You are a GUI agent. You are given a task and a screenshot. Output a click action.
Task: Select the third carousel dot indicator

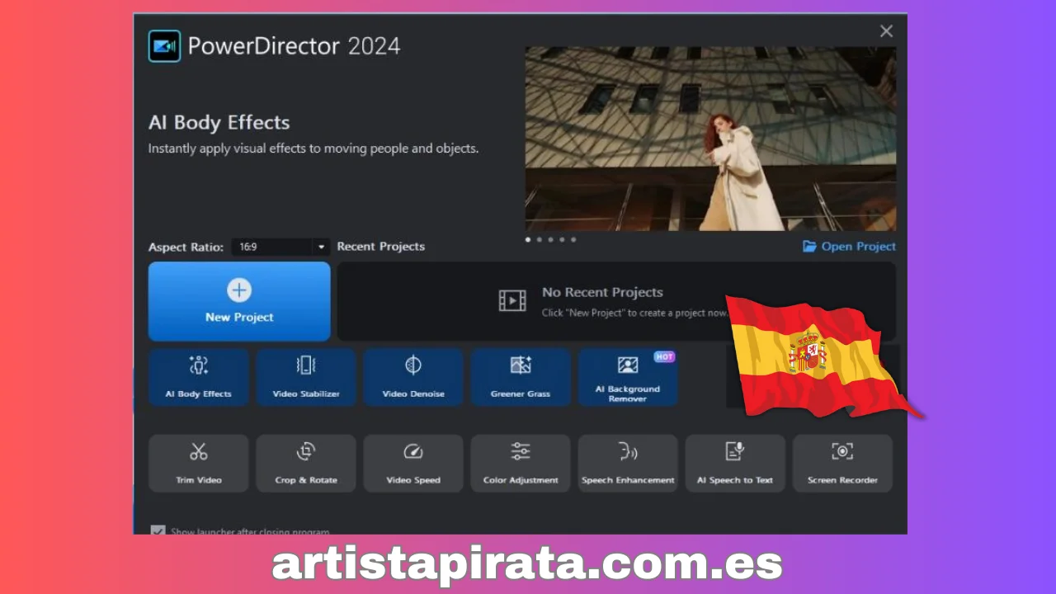coord(550,240)
